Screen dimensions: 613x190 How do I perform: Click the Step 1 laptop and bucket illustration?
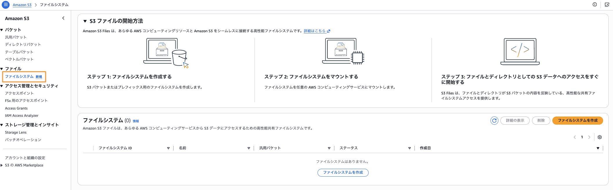166,53
